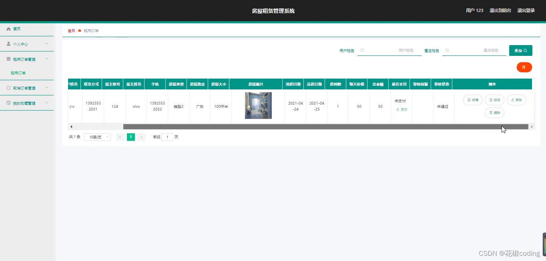
Task: Click the previous page arrow
Action: click(120, 137)
